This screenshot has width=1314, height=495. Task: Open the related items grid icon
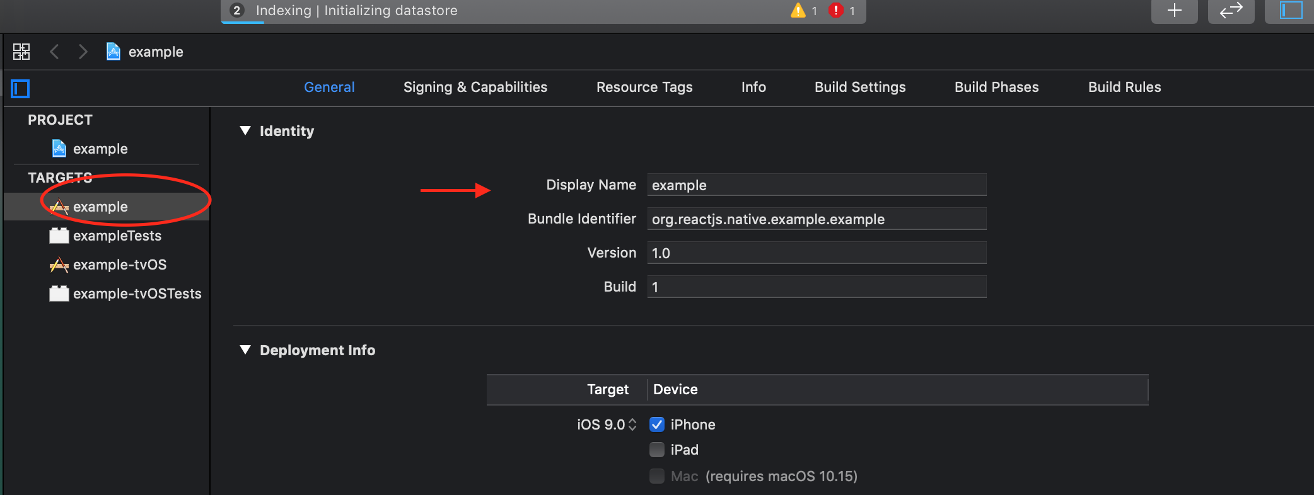[x=21, y=52]
